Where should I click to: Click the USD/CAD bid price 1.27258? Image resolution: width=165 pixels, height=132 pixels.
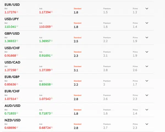click(10, 70)
